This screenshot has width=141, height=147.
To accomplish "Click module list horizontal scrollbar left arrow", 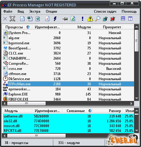I will pos(4,136).
